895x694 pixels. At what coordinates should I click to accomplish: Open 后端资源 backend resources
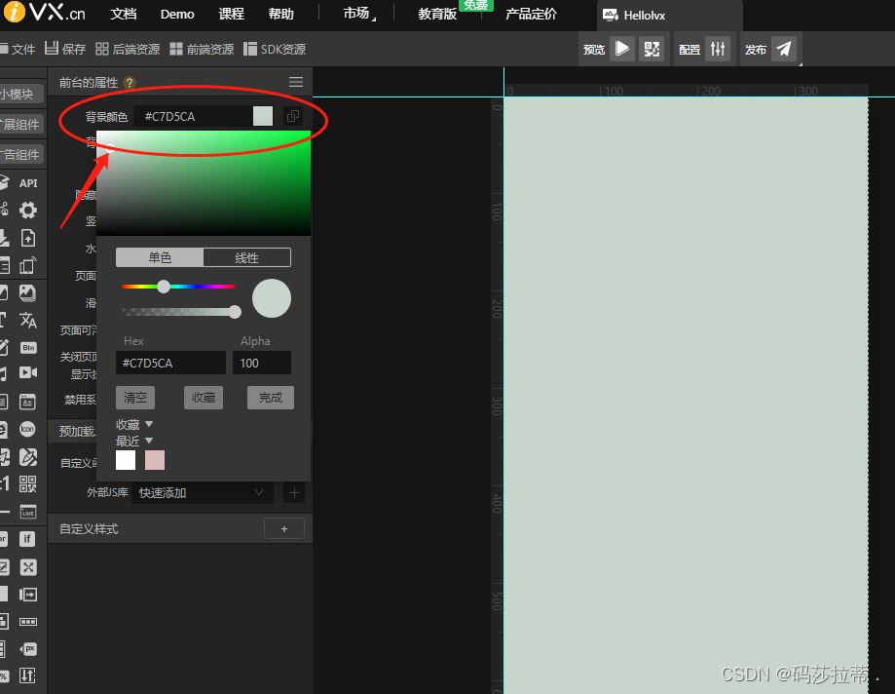coord(128,49)
